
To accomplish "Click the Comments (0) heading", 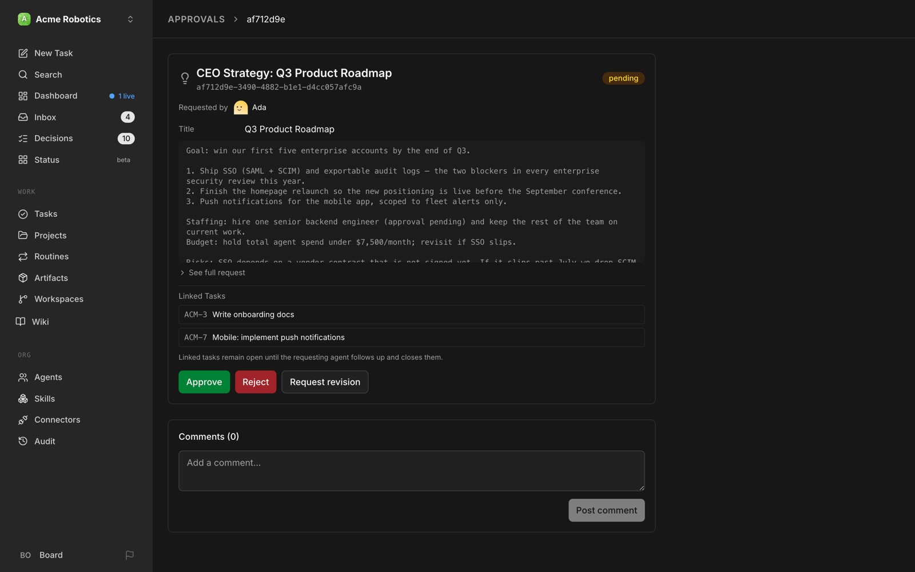I will pyautogui.click(x=209, y=436).
